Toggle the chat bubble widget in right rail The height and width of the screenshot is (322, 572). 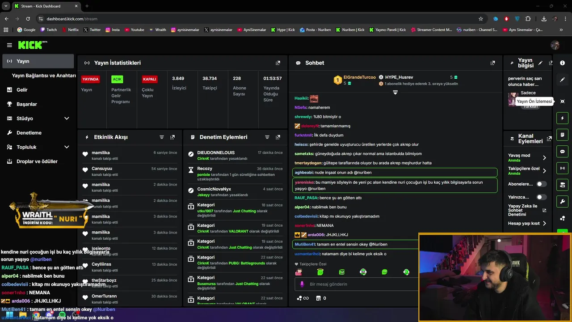563,152
